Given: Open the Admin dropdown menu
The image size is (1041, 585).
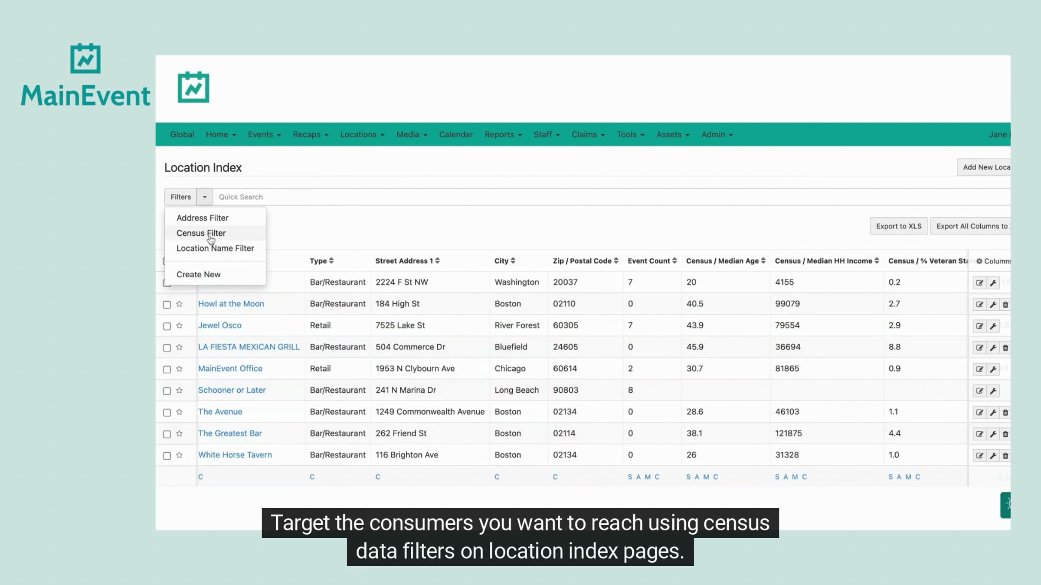Looking at the screenshot, I should [x=717, y=134].
